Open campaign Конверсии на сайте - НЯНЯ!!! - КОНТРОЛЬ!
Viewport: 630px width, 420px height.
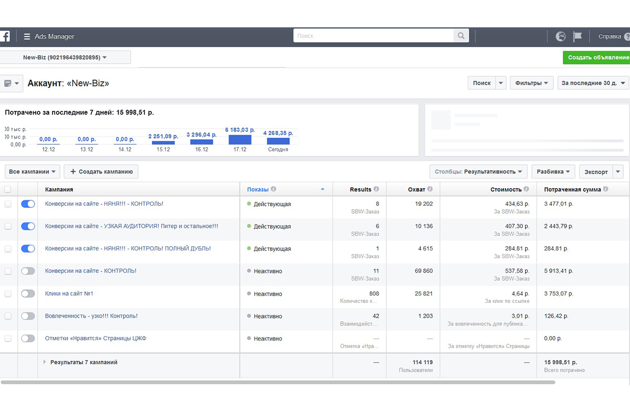coord(104,204)
